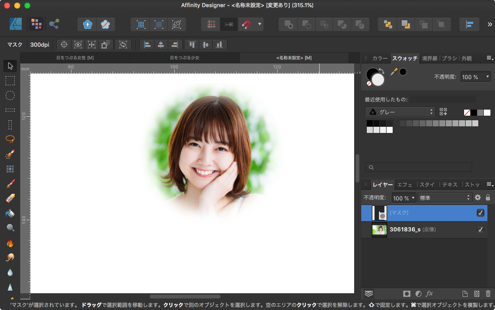
Task: Toggle visibility of 3061836_s image layer
Action: (480, 230)
